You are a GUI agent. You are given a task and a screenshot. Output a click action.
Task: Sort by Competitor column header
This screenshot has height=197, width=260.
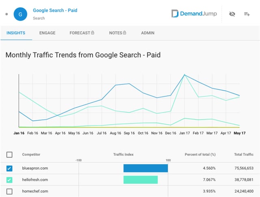[x=31, y=154]
